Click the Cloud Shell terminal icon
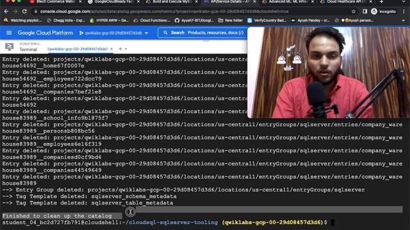This screenshot has height=230, width=410. (10, 47)
